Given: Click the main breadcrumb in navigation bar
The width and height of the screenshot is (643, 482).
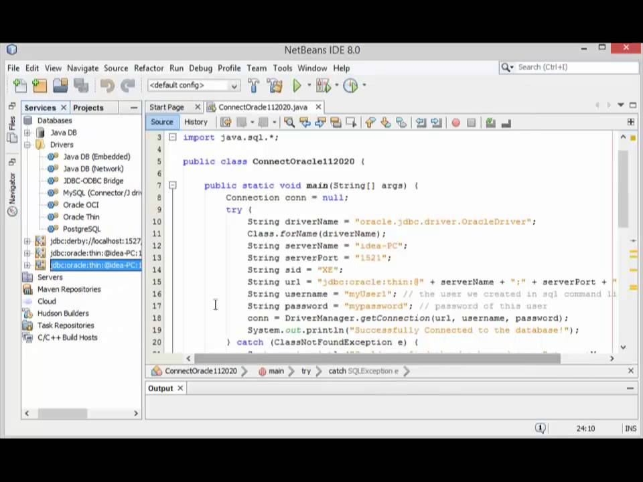Looking at the screenshot, I should click(276, 371).
